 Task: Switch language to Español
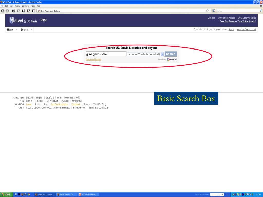coord(49,98)
